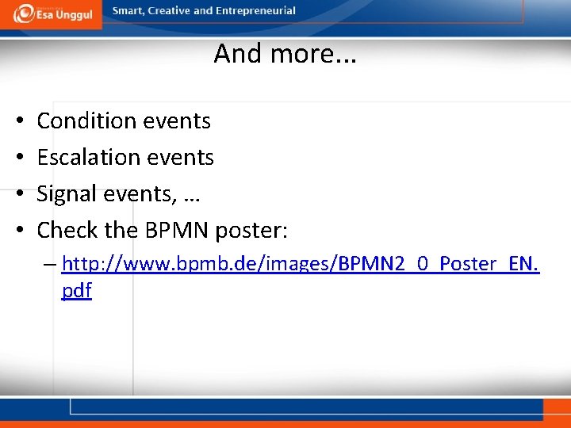Click the 'Smart, Creative and Entrepreneurial' tagline

tap(204, 10)
